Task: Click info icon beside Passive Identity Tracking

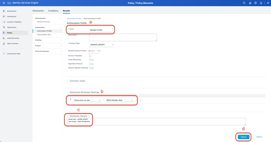Action: pyautogui.click(x=93, y=68)
